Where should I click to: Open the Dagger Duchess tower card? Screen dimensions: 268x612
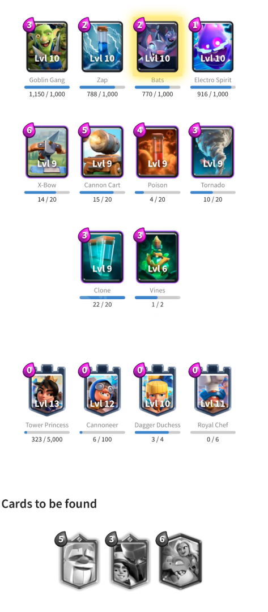coord(158,391)
